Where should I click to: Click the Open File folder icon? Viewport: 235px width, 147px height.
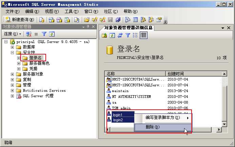click(x=86, y=20)
